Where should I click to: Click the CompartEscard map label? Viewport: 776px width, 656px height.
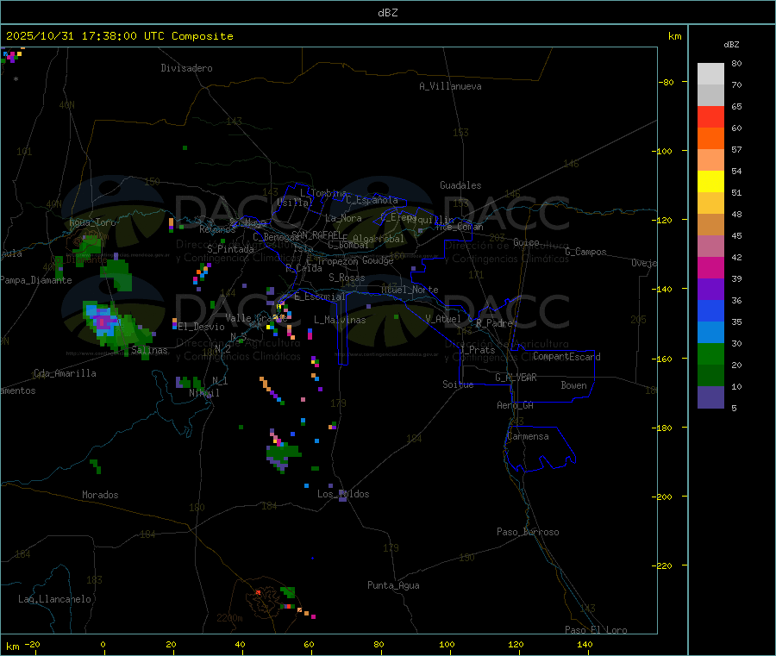pos(566,357)
